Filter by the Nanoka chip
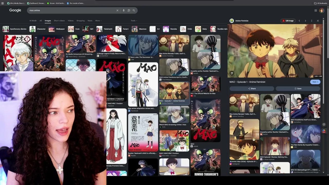329x185 pixels. (x=170, y=29)
